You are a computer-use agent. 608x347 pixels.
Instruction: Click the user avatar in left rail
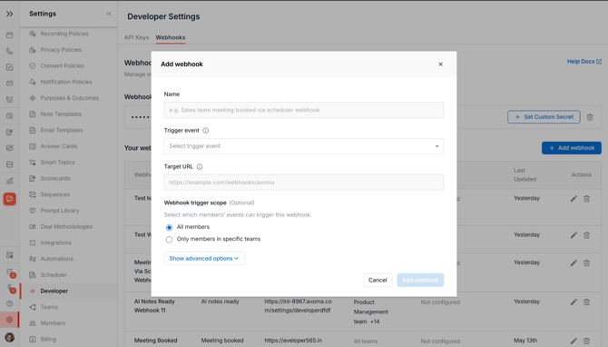[10, 337]
